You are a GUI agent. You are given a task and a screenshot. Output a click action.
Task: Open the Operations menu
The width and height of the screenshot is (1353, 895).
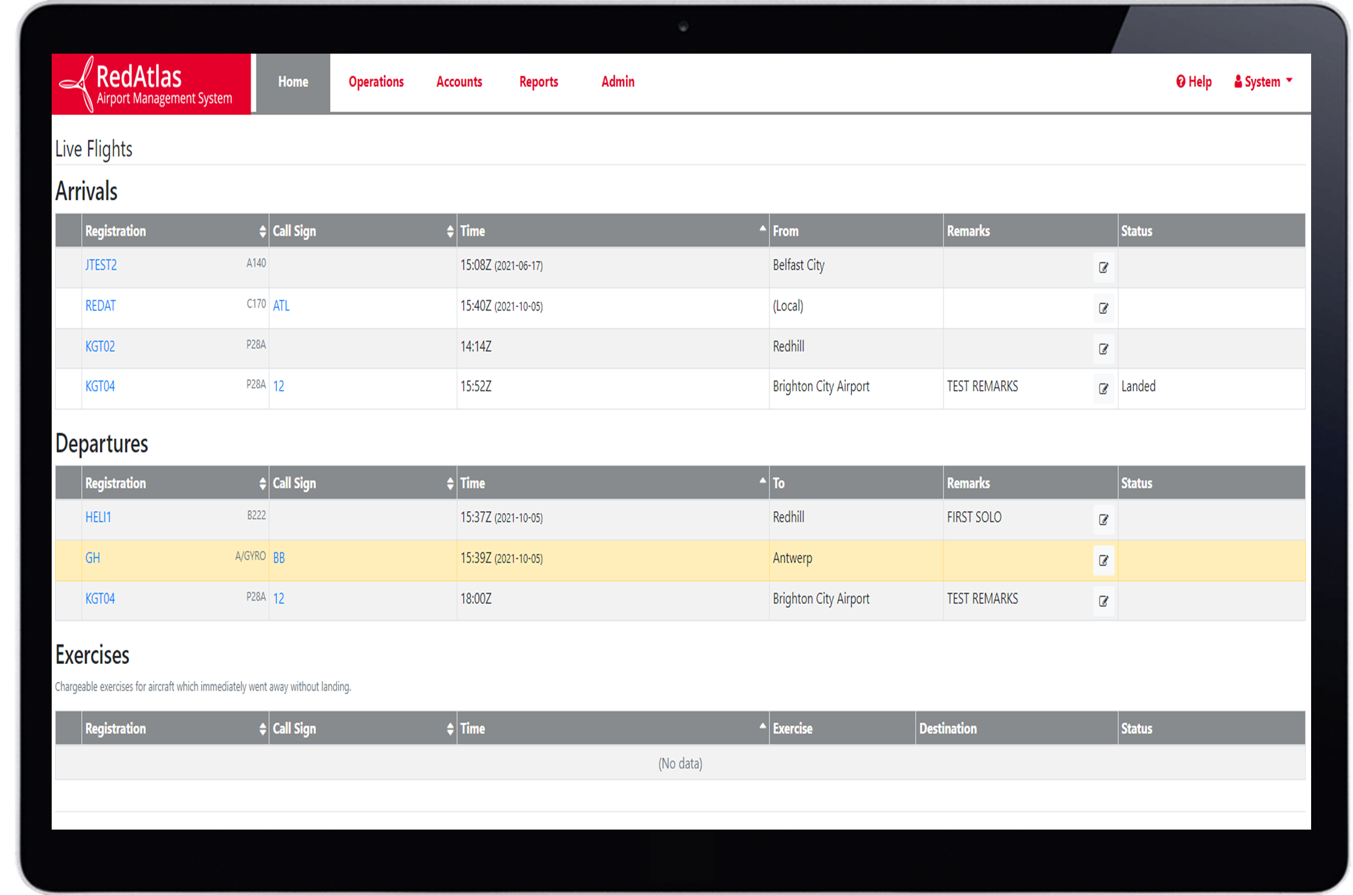pos(376,82)
